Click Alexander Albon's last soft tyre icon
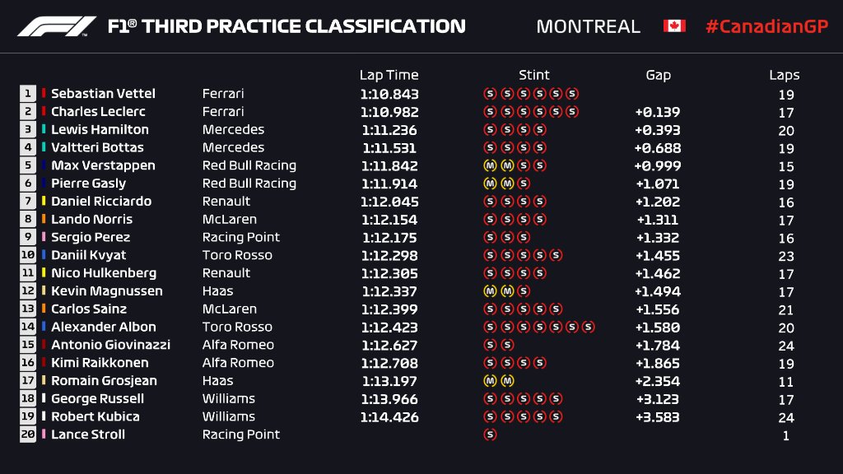Image resolution: width=843 pixels, height=474 pixels. [588, 327]
